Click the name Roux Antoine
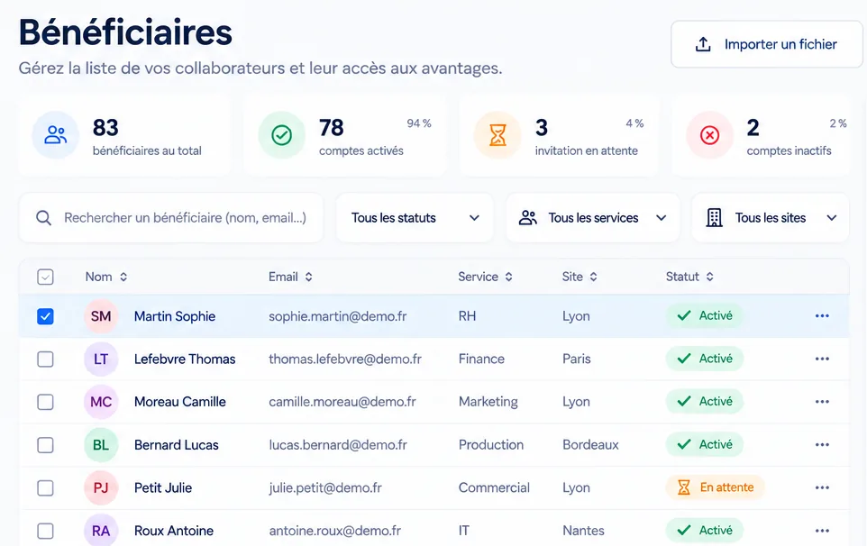Viewport: 867px width, 546px height. (174, 531)
